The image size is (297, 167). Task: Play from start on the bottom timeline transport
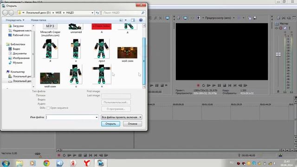click(69, 155)
